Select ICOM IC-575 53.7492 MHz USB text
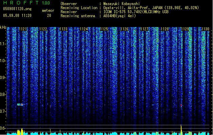The width and height of the screenshot is (213, 135). pos(136,12)
